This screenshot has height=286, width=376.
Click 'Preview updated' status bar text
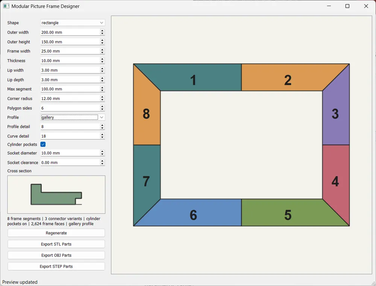(x=20, y=282)
